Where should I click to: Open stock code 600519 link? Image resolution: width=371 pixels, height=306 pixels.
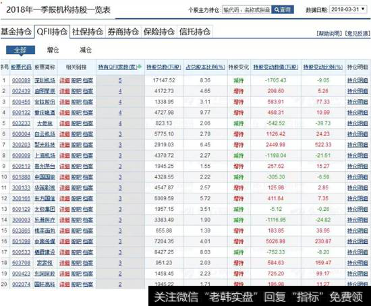[22, 166]
